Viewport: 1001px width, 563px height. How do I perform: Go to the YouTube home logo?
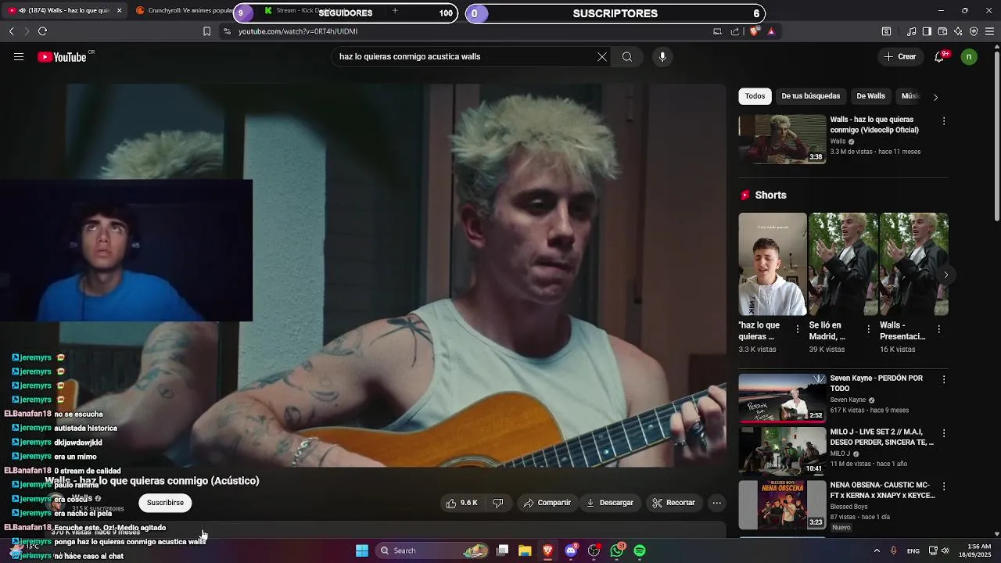click(62, 57)
